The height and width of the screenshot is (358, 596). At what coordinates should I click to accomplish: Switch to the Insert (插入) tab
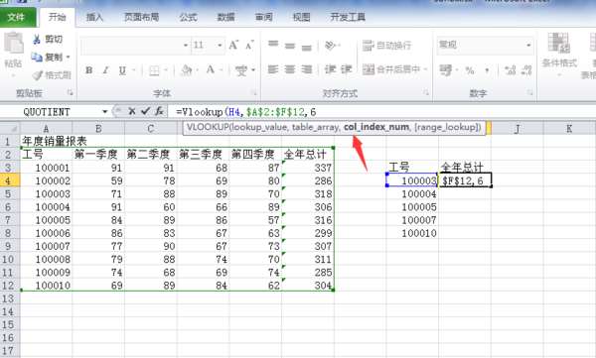94,17
